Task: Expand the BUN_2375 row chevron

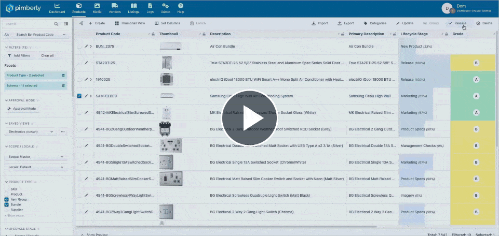Action: 91,46
